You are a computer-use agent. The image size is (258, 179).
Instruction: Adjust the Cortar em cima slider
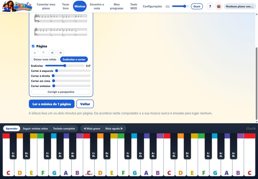[71, 81]
